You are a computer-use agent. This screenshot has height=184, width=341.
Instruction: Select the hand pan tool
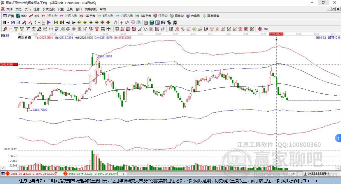pyautogui.click(x=115, y=23)
